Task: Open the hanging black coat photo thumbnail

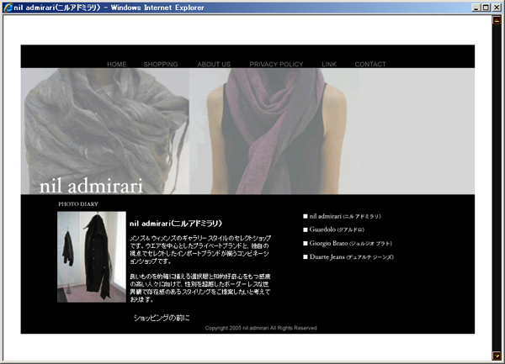Action: click(92, 257)
